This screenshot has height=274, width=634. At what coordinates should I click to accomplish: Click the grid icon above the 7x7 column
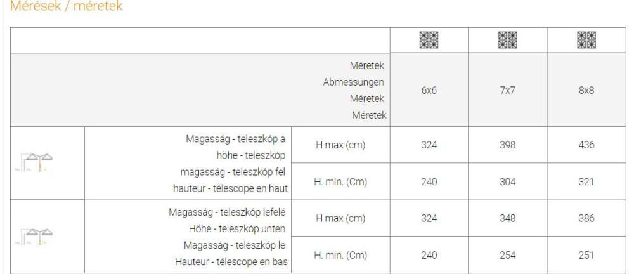[507, 40]
